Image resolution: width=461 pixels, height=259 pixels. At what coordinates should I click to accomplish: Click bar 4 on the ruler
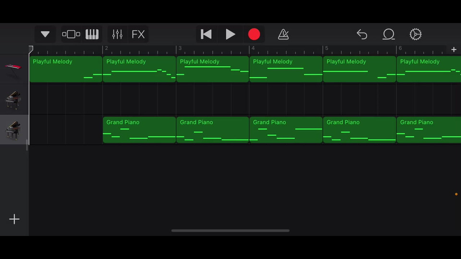(253, 48)
